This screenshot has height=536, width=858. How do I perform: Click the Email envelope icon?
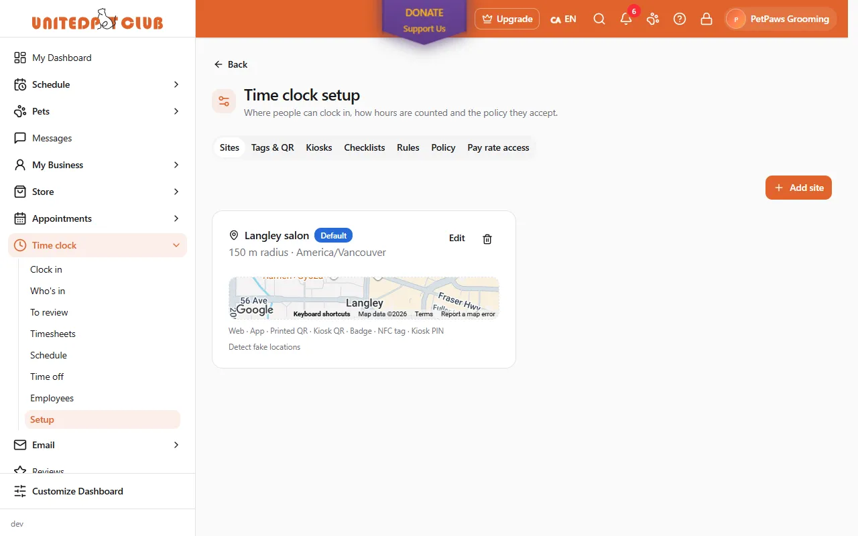click(x=20, y=445)
